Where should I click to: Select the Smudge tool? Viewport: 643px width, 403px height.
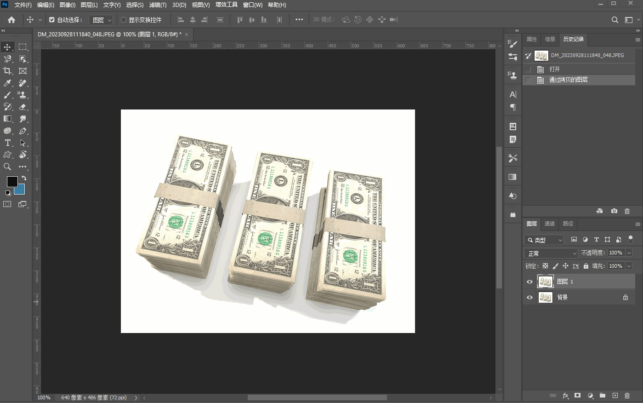point(23,119)
